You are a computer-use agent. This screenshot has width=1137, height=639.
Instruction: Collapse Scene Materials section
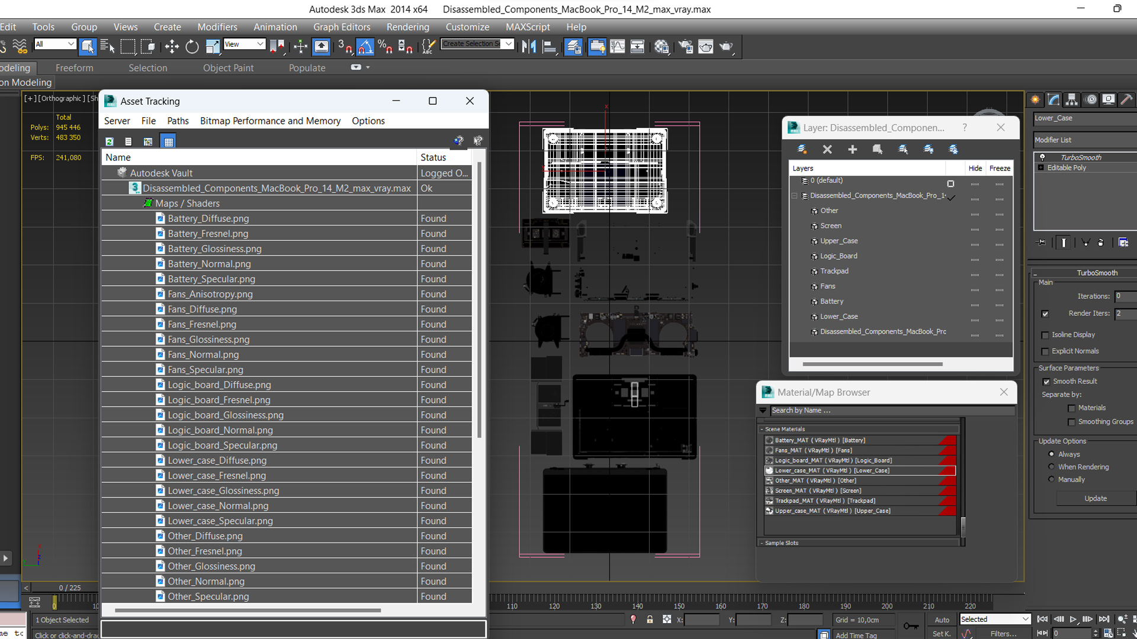click(x=762, y=430)
